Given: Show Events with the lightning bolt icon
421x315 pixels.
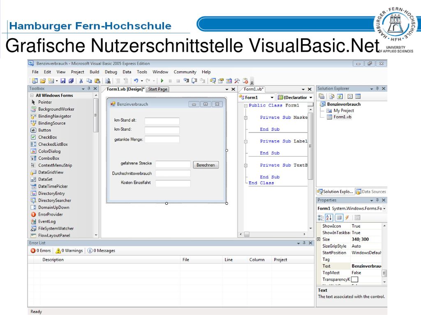Looking at the screenshot, I should point(347,217).
